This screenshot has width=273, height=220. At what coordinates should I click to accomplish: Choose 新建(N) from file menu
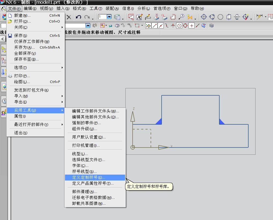[35, 16]
